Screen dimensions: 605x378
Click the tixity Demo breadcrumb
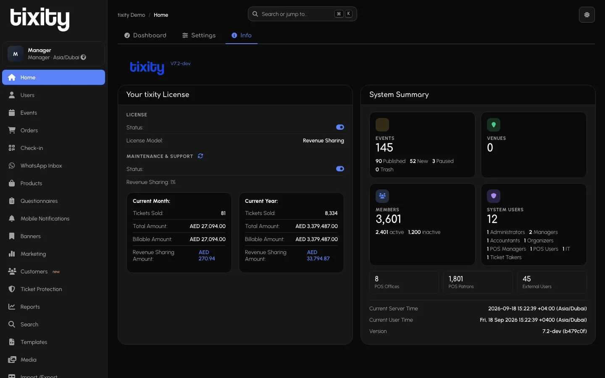(x=131, y=15)
